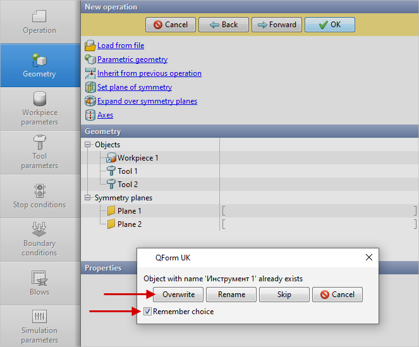
Task: Select Tool 1 in the Objects tree
Action: (x=127, y=171)
